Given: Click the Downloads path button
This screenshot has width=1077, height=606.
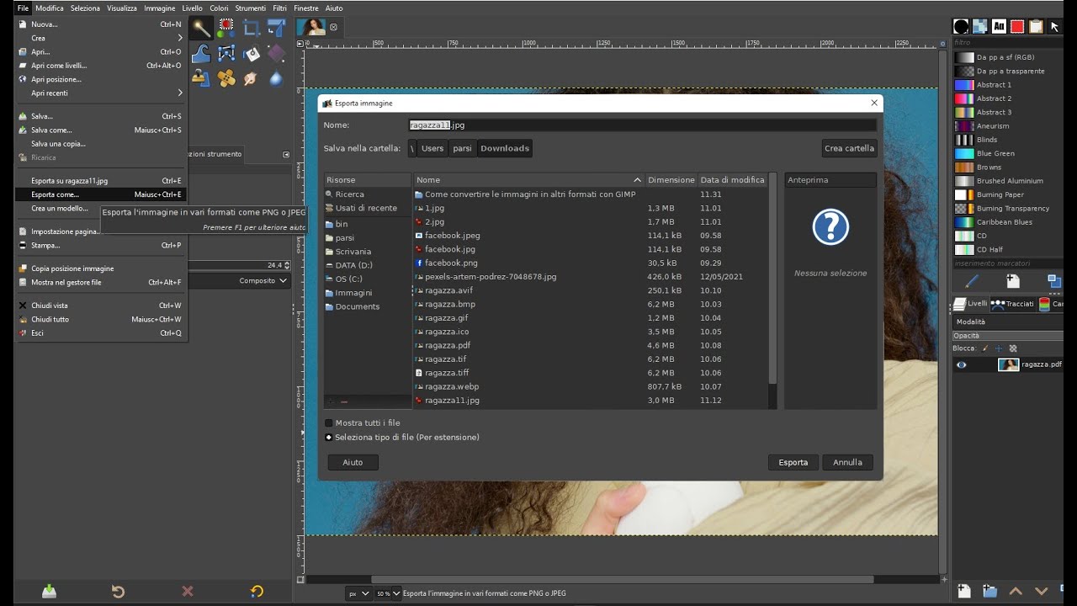Looking at the screenshot, I should tap(505, 148).
